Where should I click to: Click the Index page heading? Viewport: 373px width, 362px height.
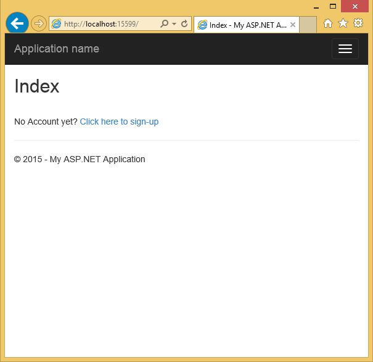click(36, 86)
